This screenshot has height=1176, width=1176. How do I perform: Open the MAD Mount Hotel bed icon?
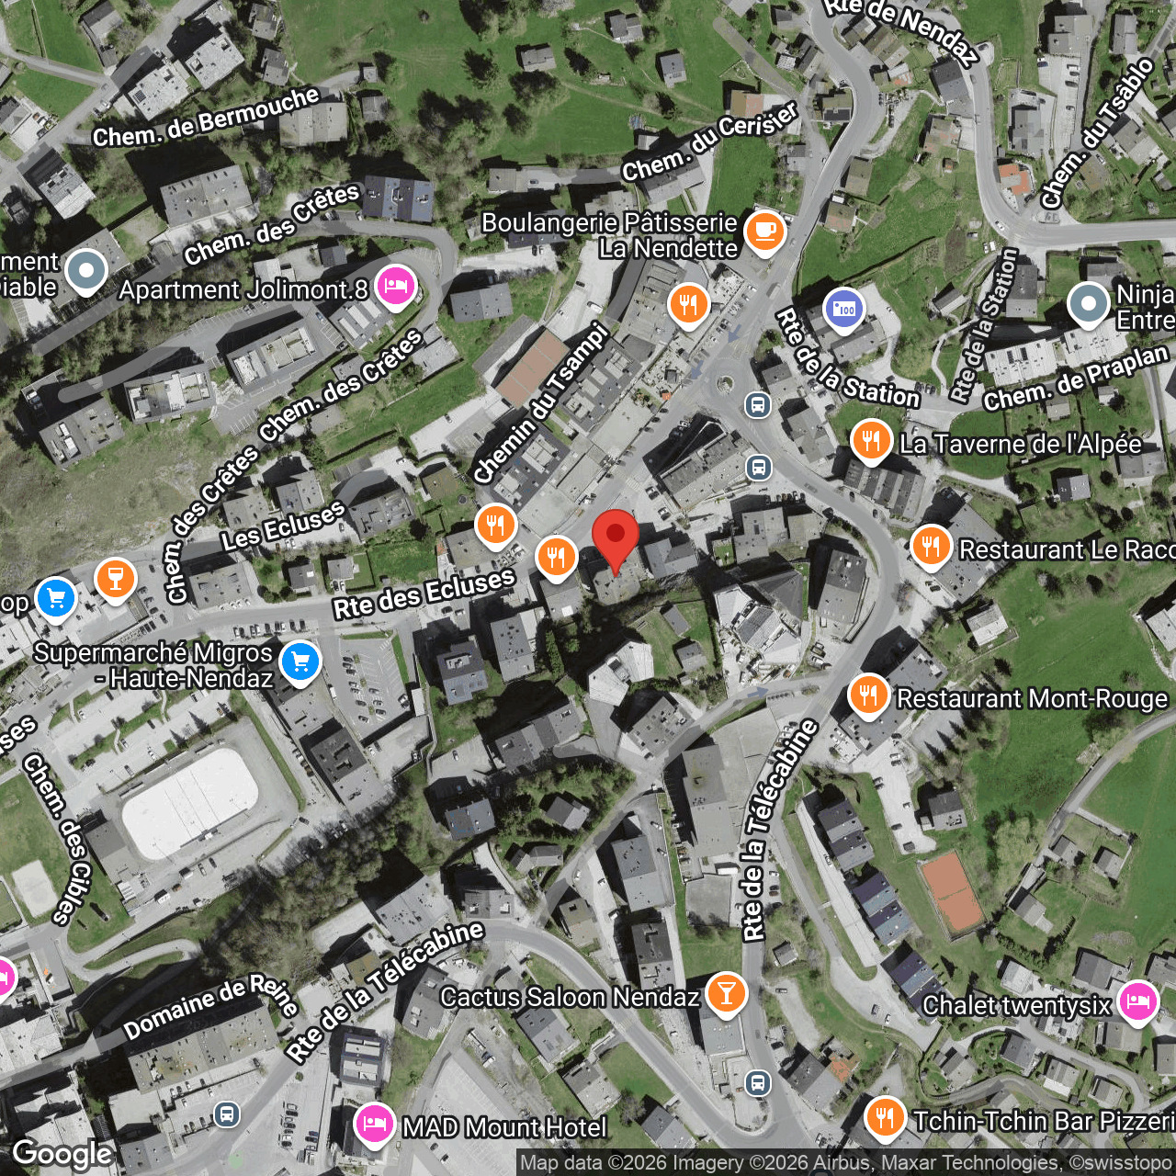point(374,1124)
